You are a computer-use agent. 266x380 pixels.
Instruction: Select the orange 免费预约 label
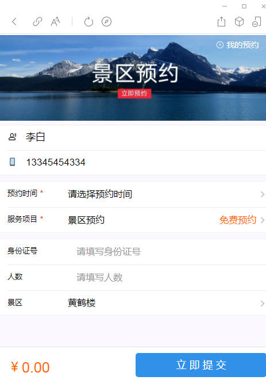tap(238, 220)
